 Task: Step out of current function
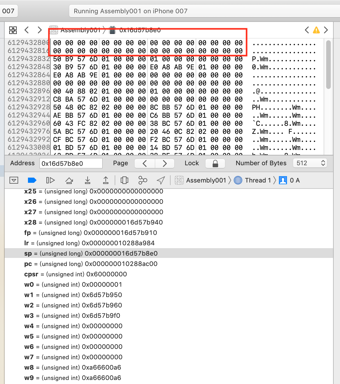tap(106, 180)
